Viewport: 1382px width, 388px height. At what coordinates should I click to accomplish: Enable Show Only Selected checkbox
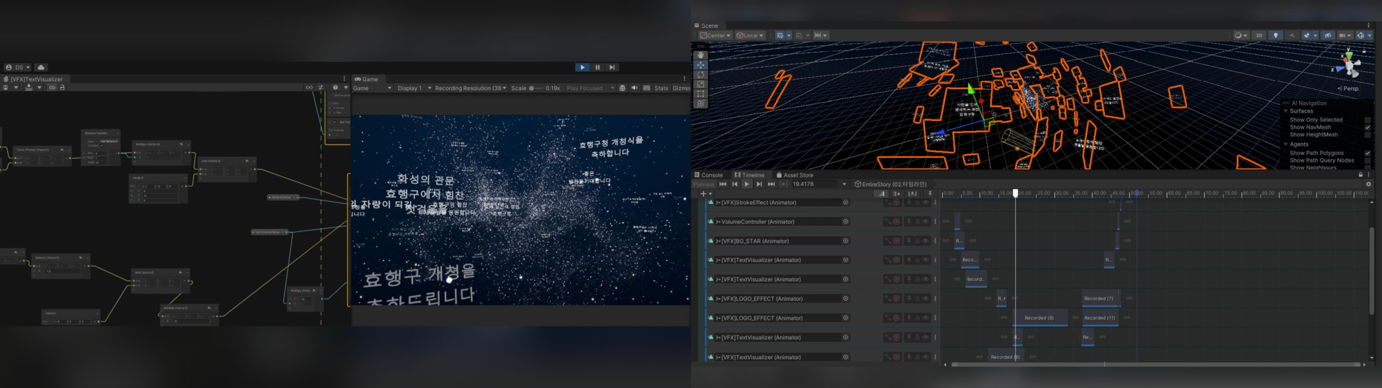click(x=1367, y=120)
